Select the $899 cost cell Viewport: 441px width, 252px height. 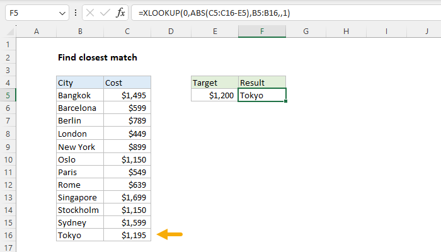pyautogui.click(x=127, y=147)
